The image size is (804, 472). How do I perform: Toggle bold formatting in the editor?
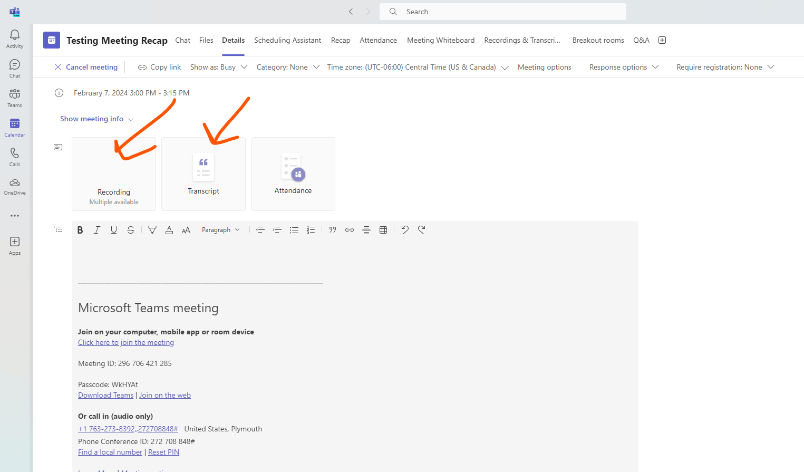80,229
